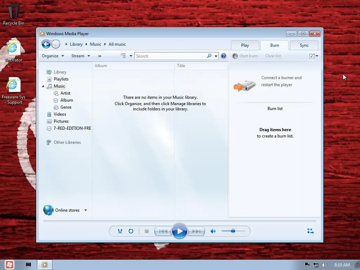The width and height of the screenshot is (360, 270).
Task: Expand the arrow before Library breadcrumb
Action: click(x=66, y=44)
